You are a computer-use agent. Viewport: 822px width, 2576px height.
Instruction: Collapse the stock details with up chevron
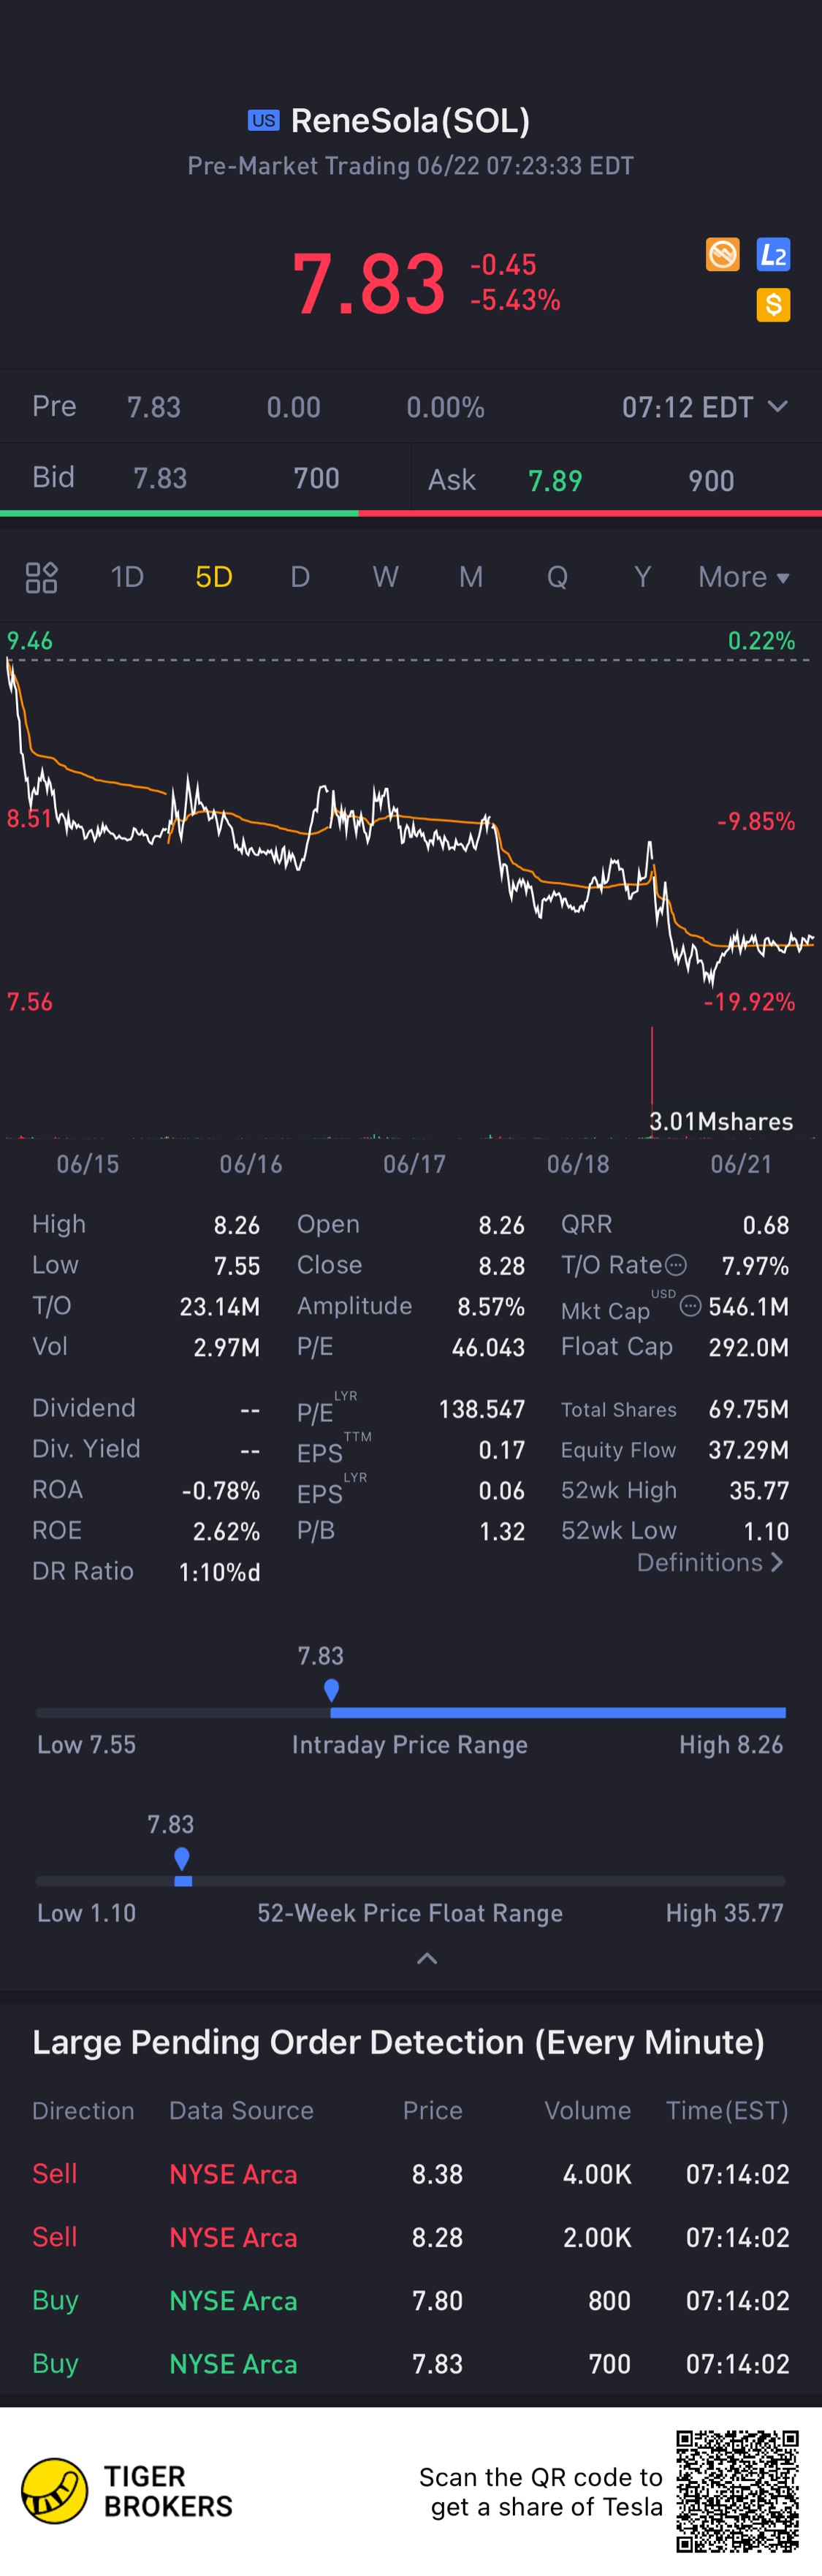pos(426,1958)
